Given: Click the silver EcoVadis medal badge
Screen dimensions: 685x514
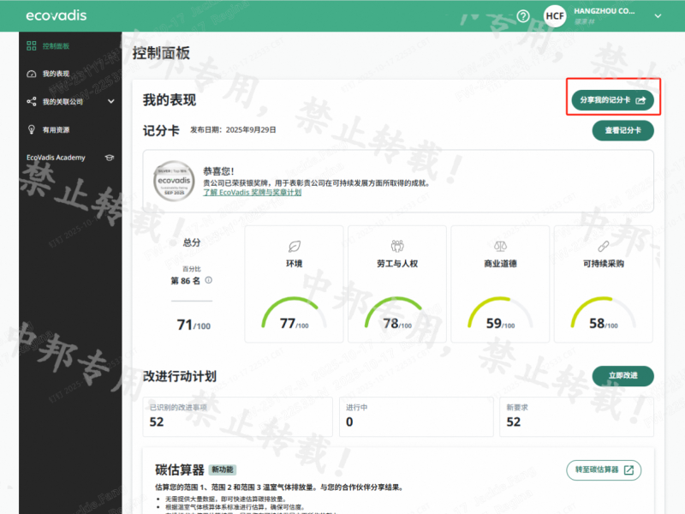Looking at the screenshot, I should [x=174, y=182].
